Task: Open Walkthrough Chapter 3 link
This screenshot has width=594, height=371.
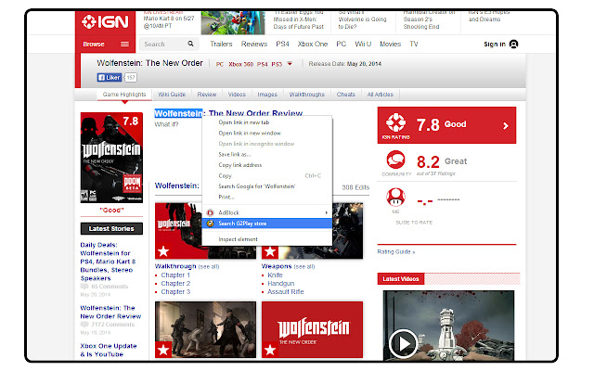Action: click(x=175, y=292)
